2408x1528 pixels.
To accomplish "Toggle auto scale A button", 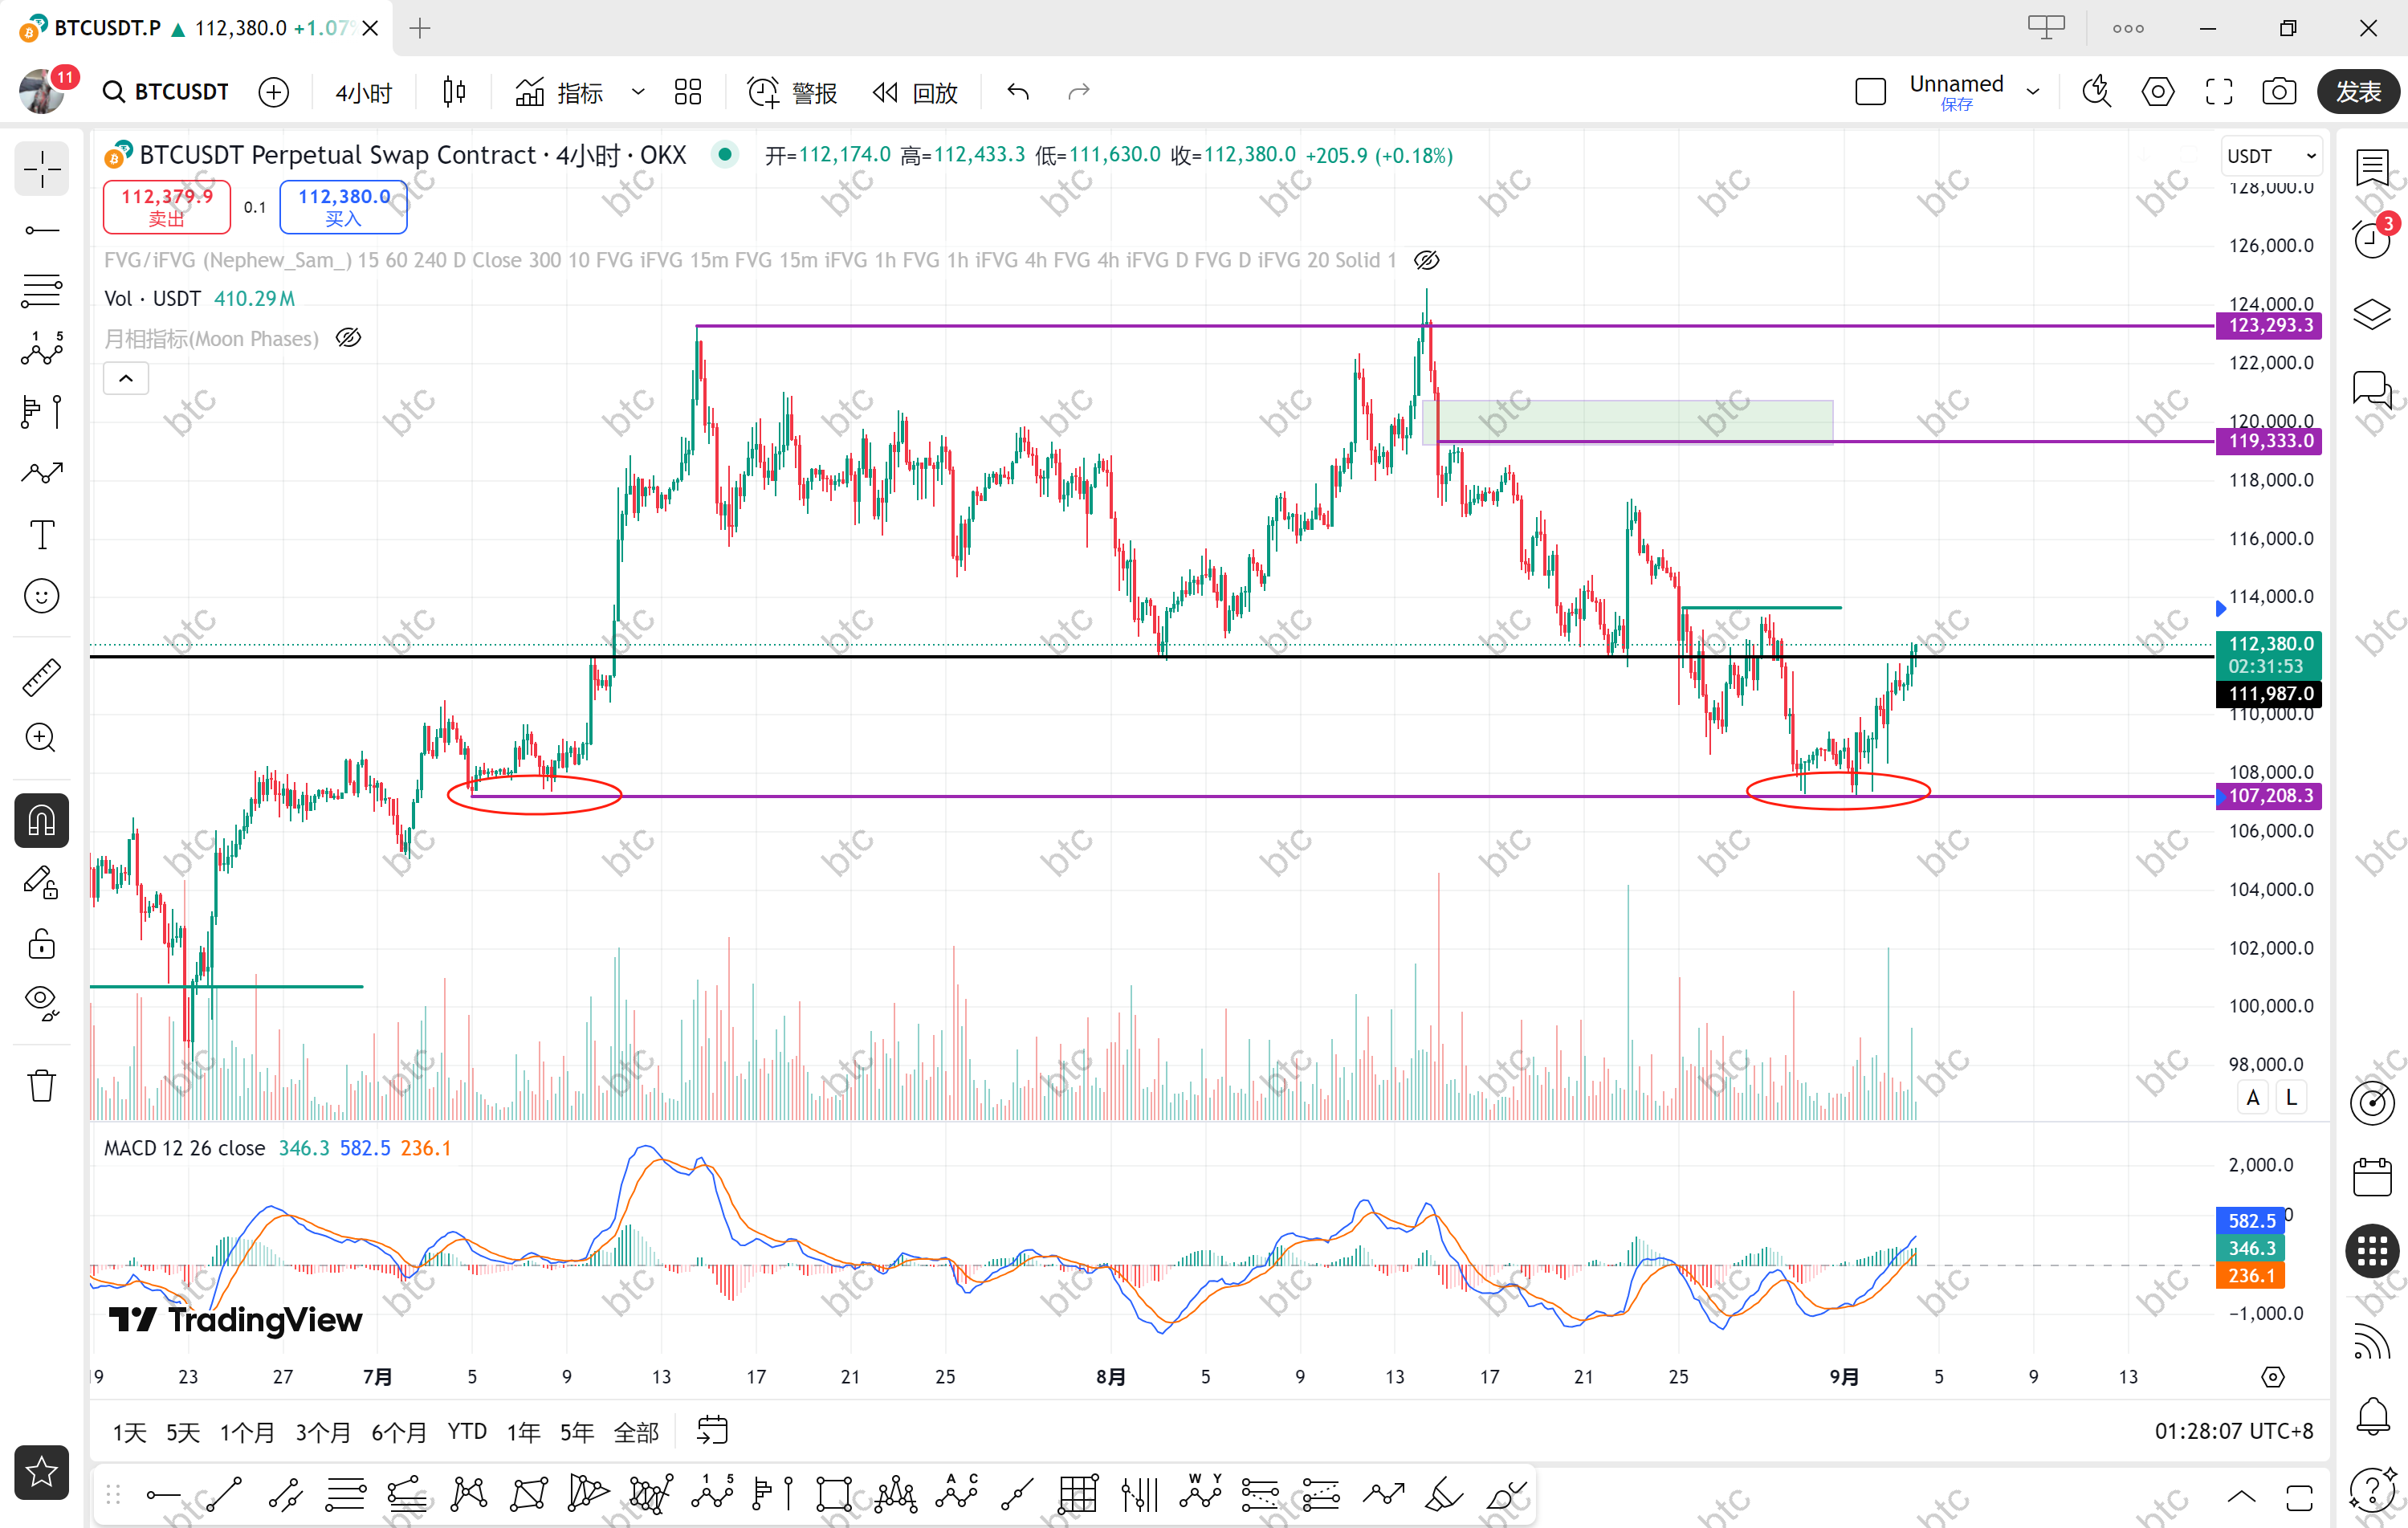I will coord(2253,1097).
